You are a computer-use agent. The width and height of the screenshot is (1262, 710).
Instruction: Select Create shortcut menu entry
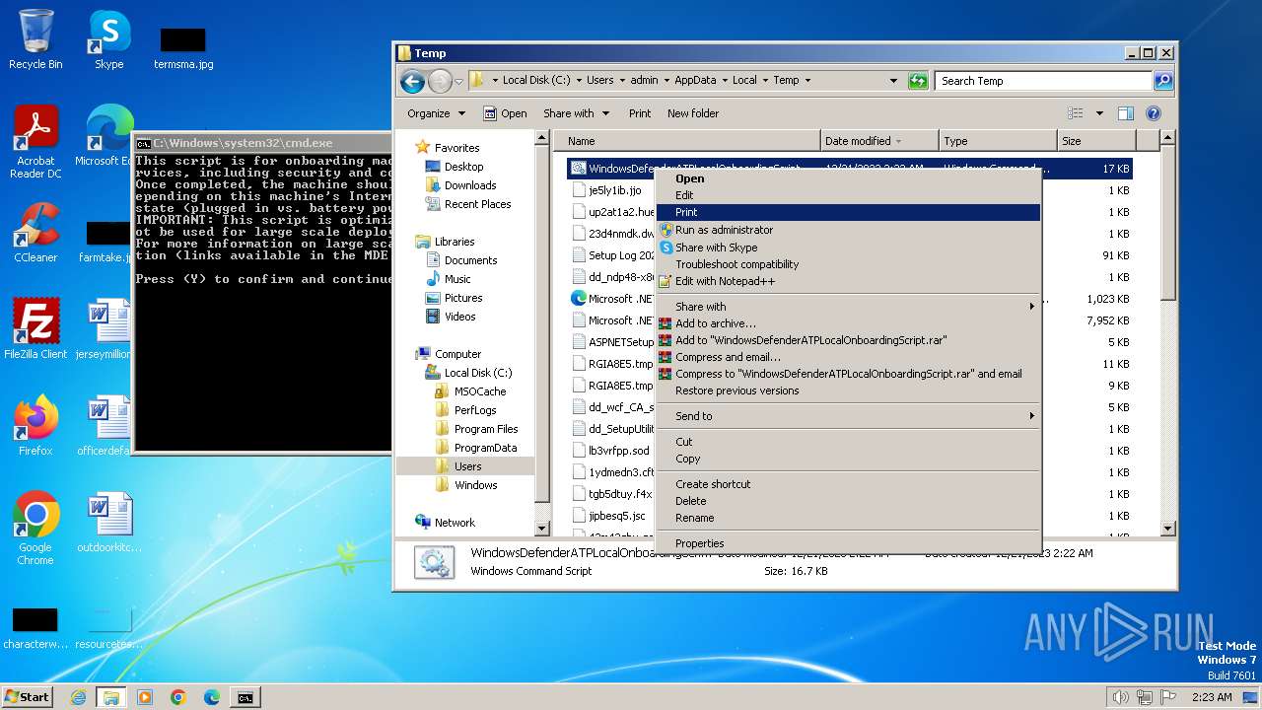[x=848, y=484]
